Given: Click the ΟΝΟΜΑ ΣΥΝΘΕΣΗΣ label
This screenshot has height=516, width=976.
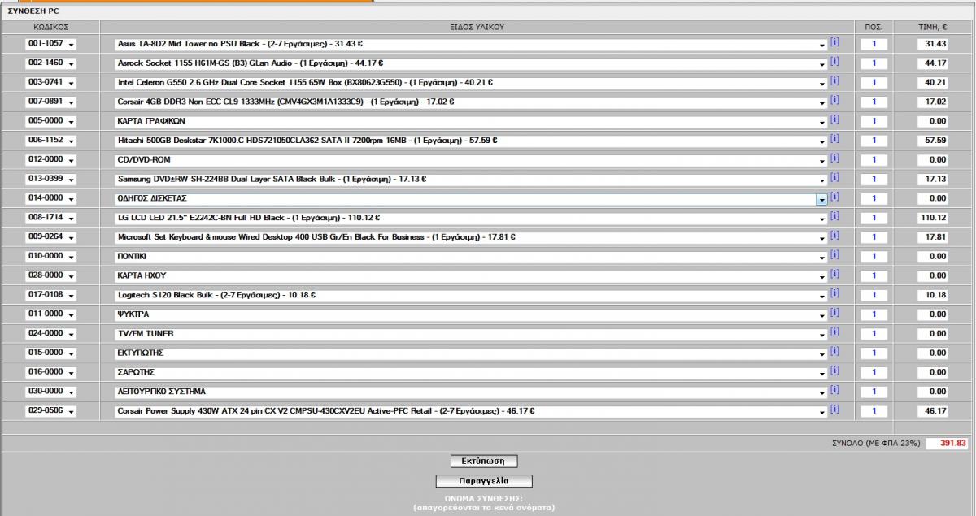Looking at the screenshot, I should pyautogui.click(x=483, y=498).
